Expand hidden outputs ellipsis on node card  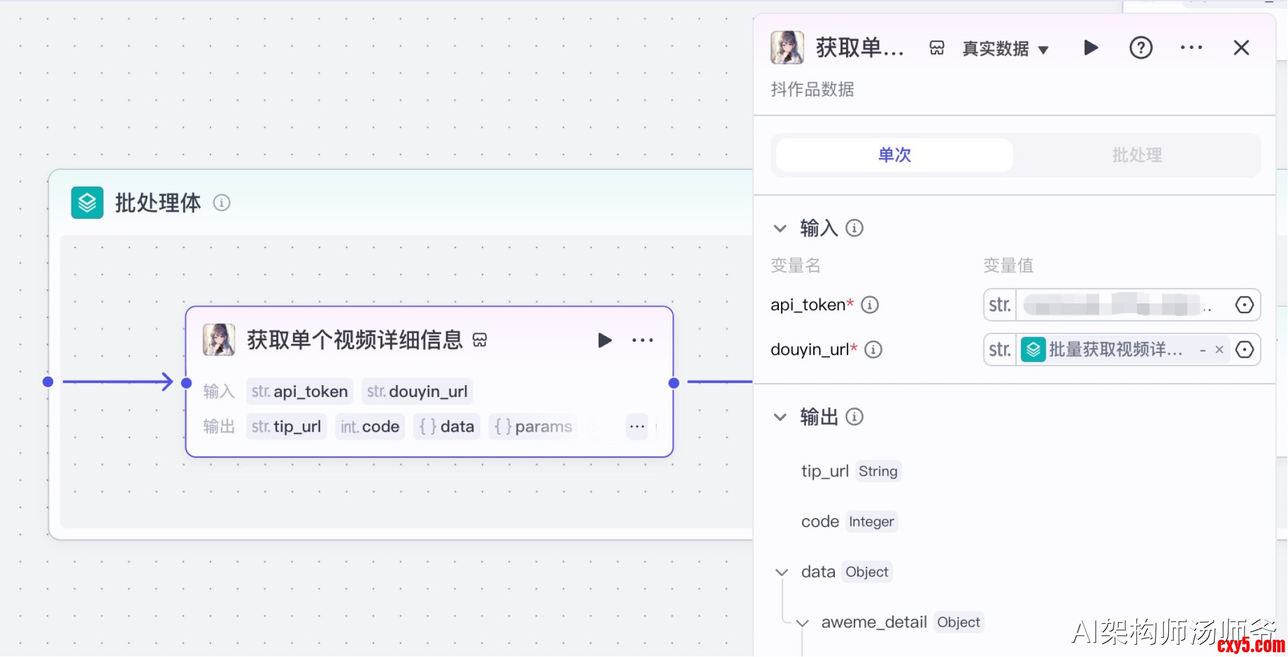637,426
